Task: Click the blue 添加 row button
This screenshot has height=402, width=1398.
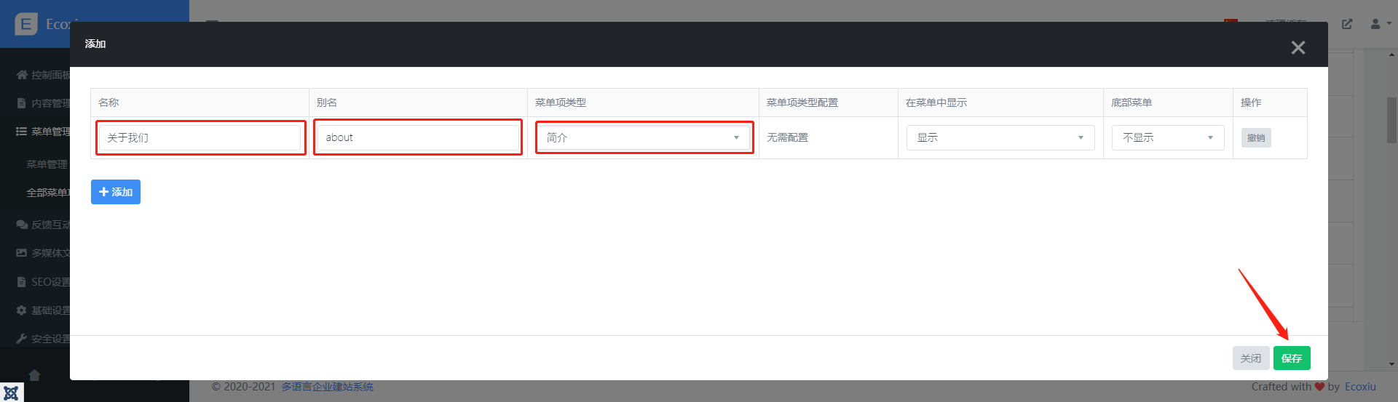Action: click(x=116, y=192)
